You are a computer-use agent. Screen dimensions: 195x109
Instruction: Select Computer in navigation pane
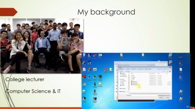click(x=122, y=91)
